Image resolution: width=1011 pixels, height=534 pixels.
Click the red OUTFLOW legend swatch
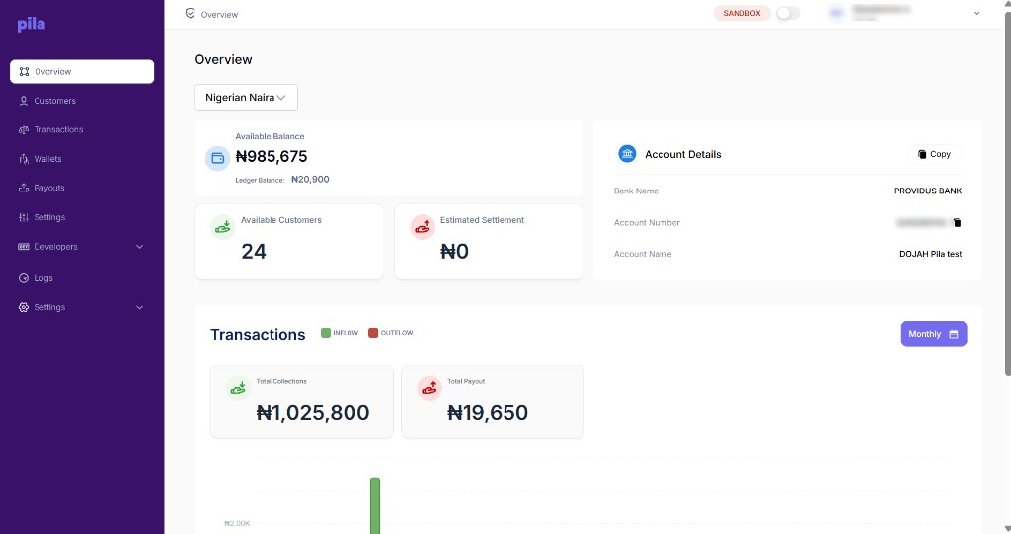click(372, 333)
